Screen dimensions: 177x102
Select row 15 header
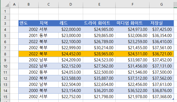(5, 97)
